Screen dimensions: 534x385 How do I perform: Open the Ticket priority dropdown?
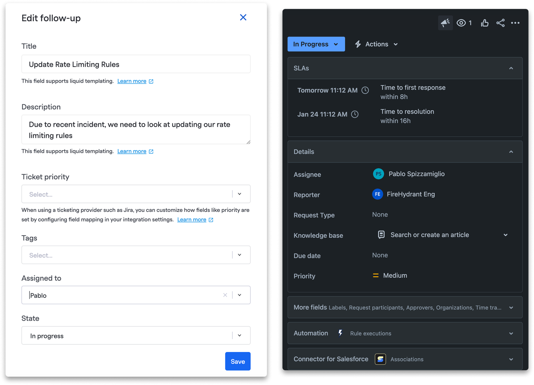coord(136,194)
